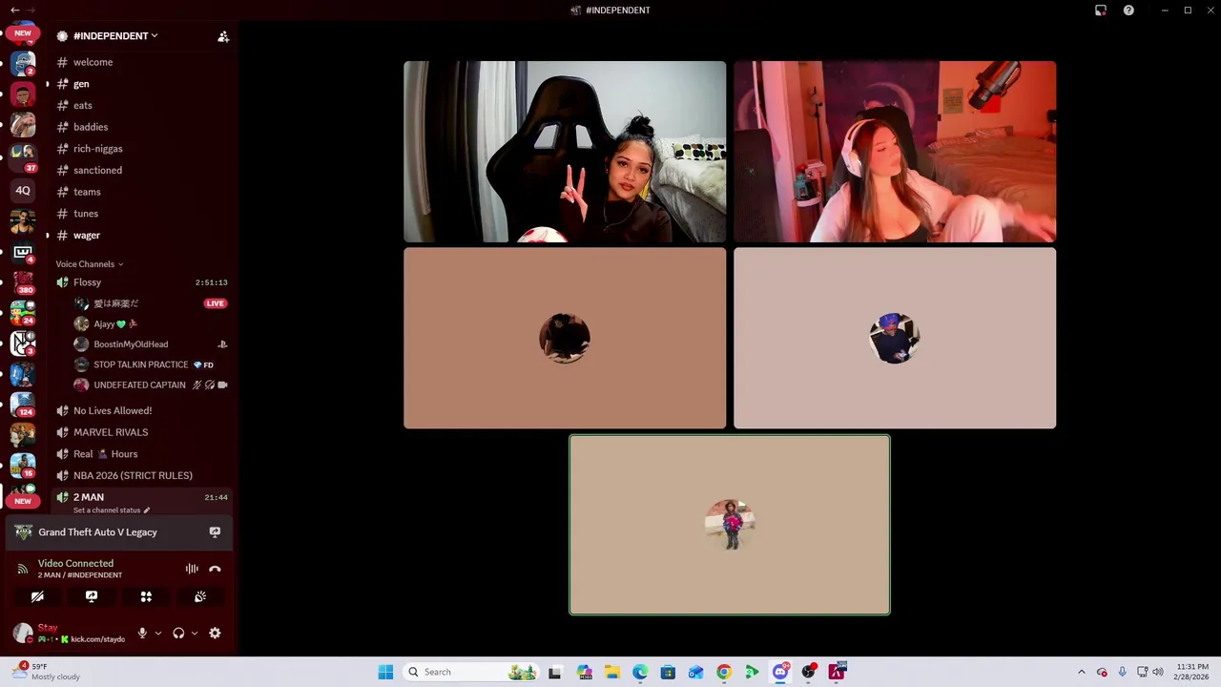Viewport: 1221px width, 687px height.
Task: Select the blue-hat avatar participant tile
Action: tap(895, 338)
